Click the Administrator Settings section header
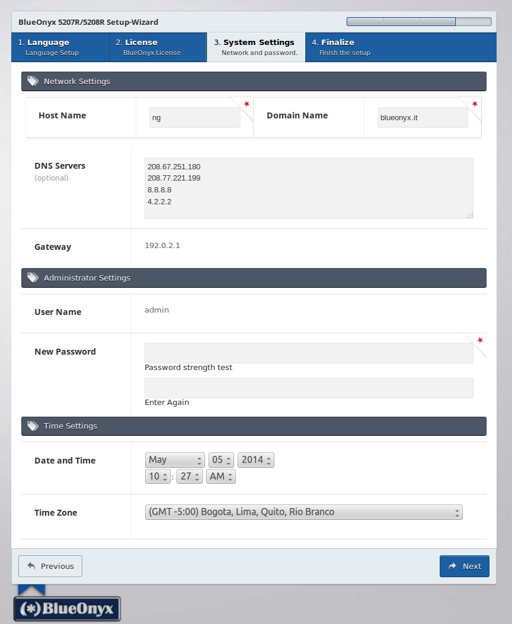 pyautogui.click(x=254, y=278)
